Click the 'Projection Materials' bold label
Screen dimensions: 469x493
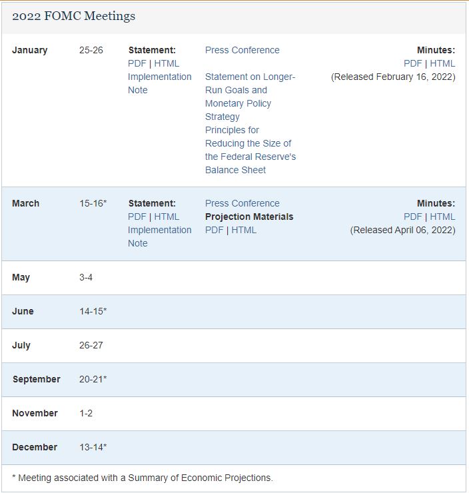(x=249, y=217)
